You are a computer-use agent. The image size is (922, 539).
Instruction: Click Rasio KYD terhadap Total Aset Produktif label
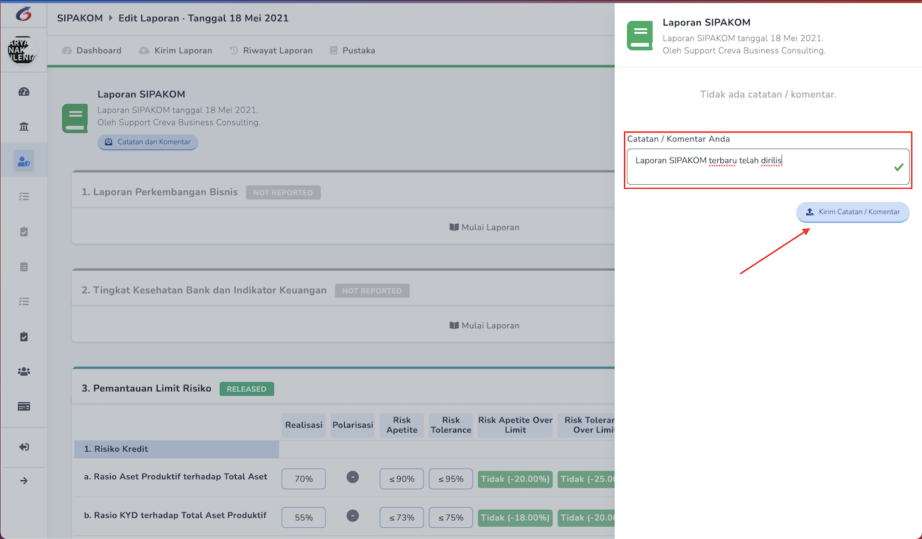(x=175, y=516)
